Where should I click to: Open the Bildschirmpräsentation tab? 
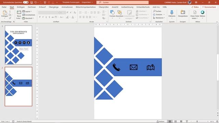pos(86,7)
